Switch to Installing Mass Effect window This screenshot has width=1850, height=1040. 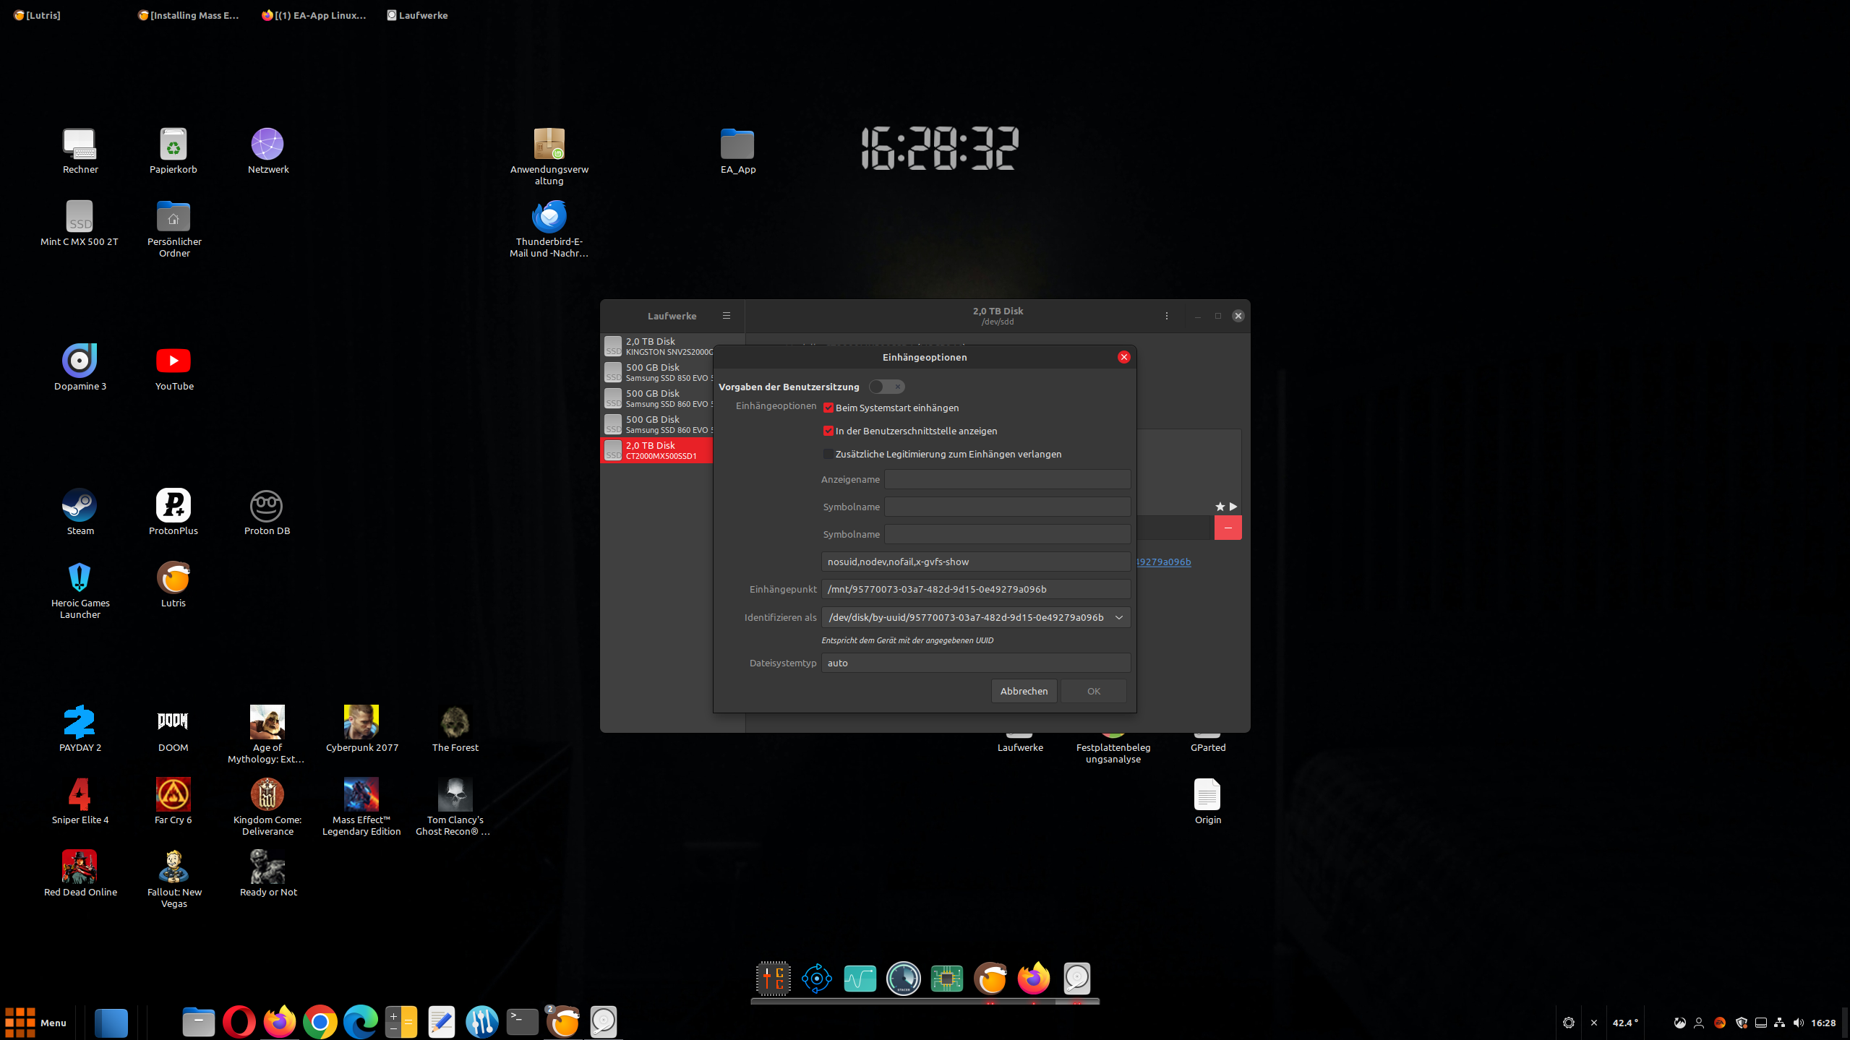(x=189, y=15)
